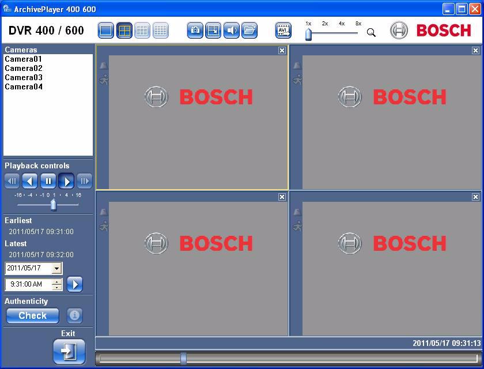Click the motion icon in top-left pane
This screenshot has width=484, height=369.
pyautogui.click(x=104, y=80)
